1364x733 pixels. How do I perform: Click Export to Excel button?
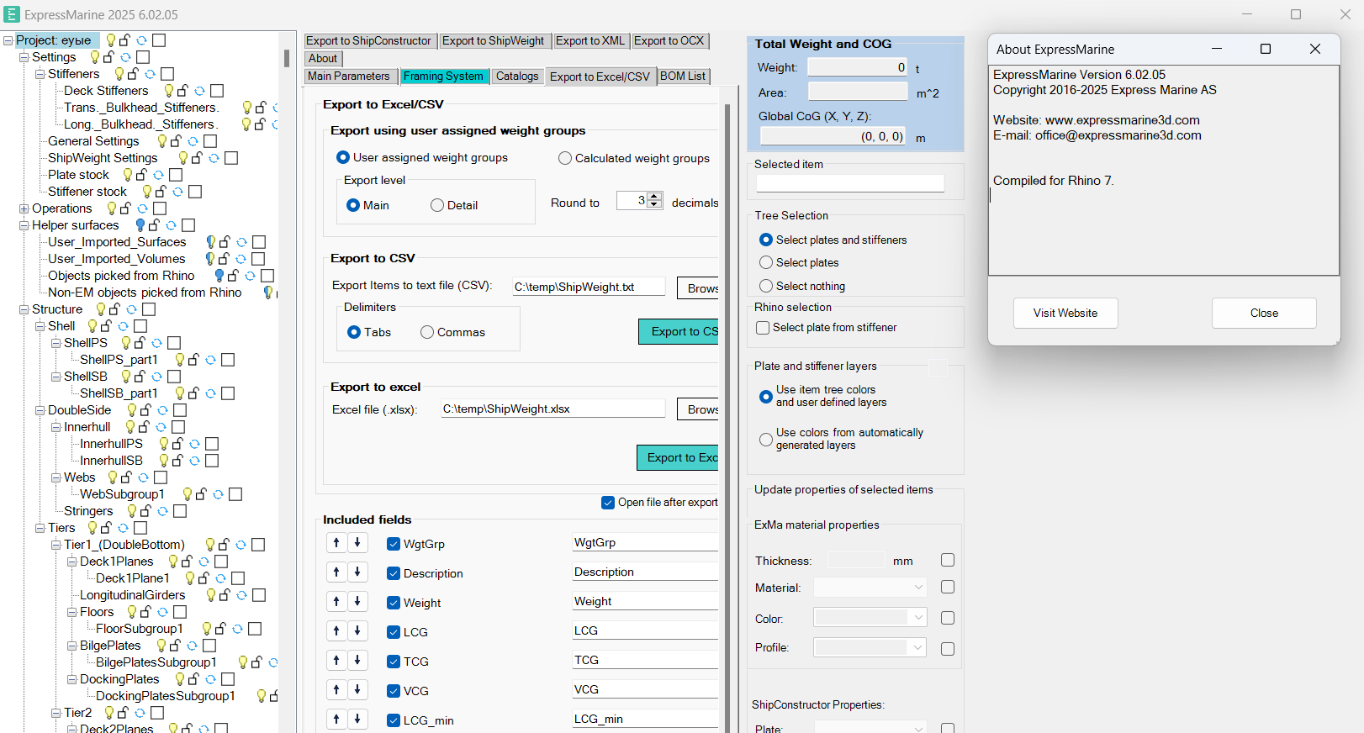(x=678, y=457)
